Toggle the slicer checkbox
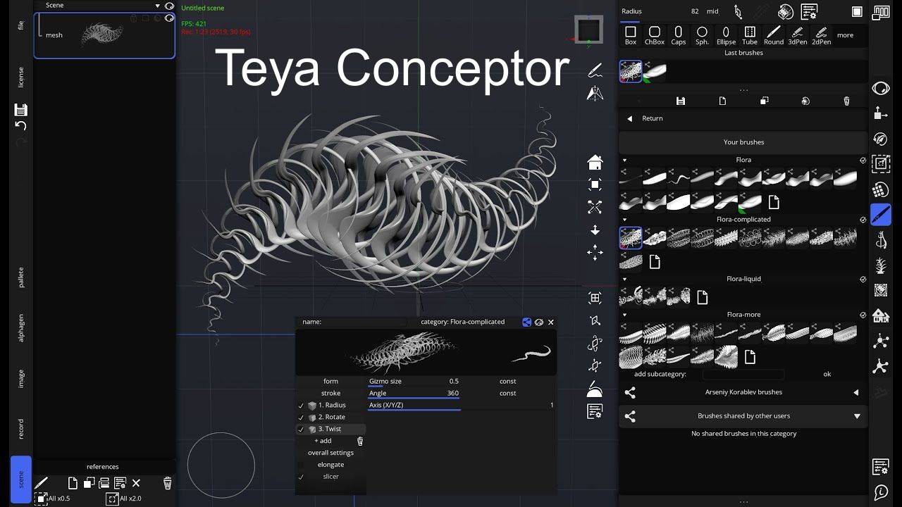 (302, 477)
